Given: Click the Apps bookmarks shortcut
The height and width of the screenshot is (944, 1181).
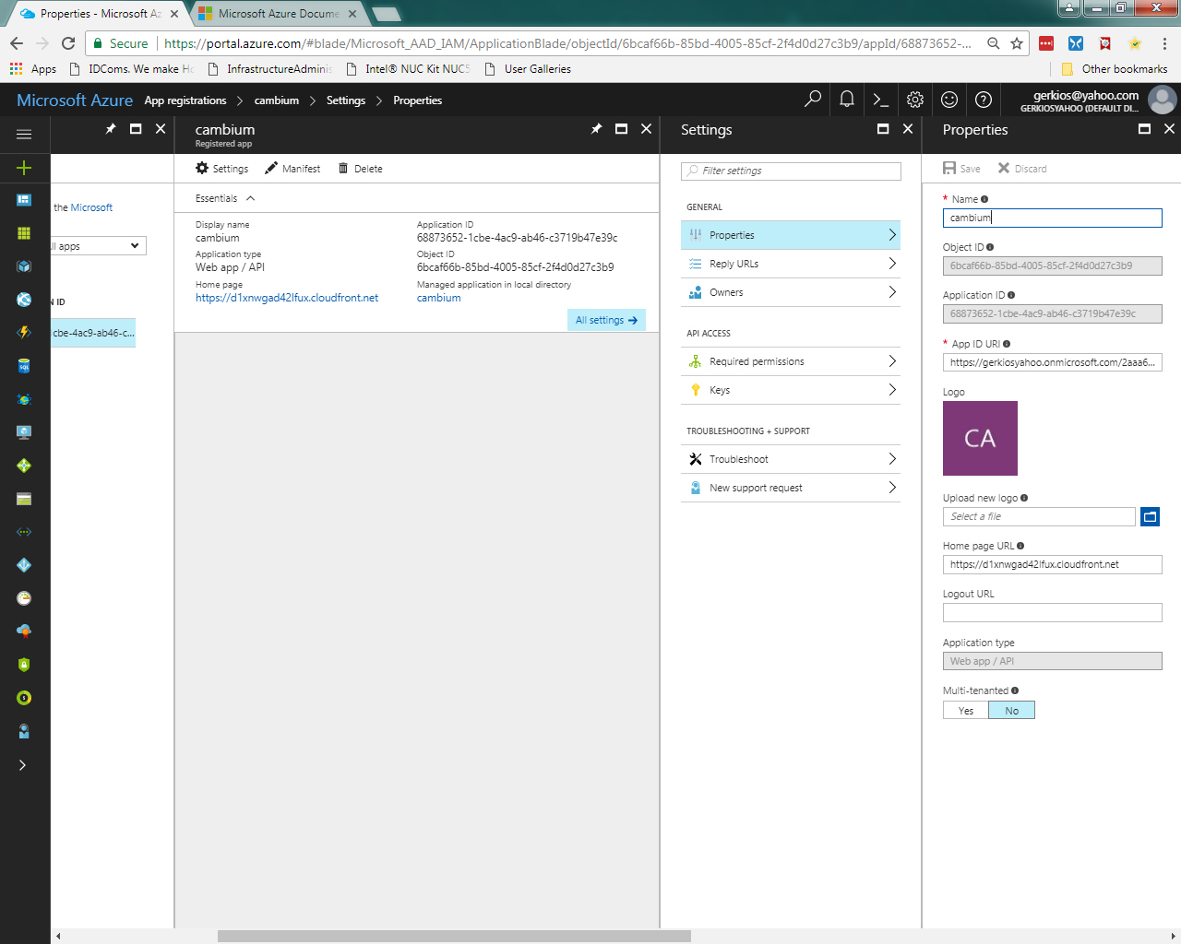Looking at the screenshot, I should pyautogui.click(x=32, y=69).
